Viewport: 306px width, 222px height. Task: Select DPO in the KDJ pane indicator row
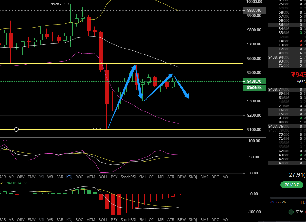click(215, 177)
